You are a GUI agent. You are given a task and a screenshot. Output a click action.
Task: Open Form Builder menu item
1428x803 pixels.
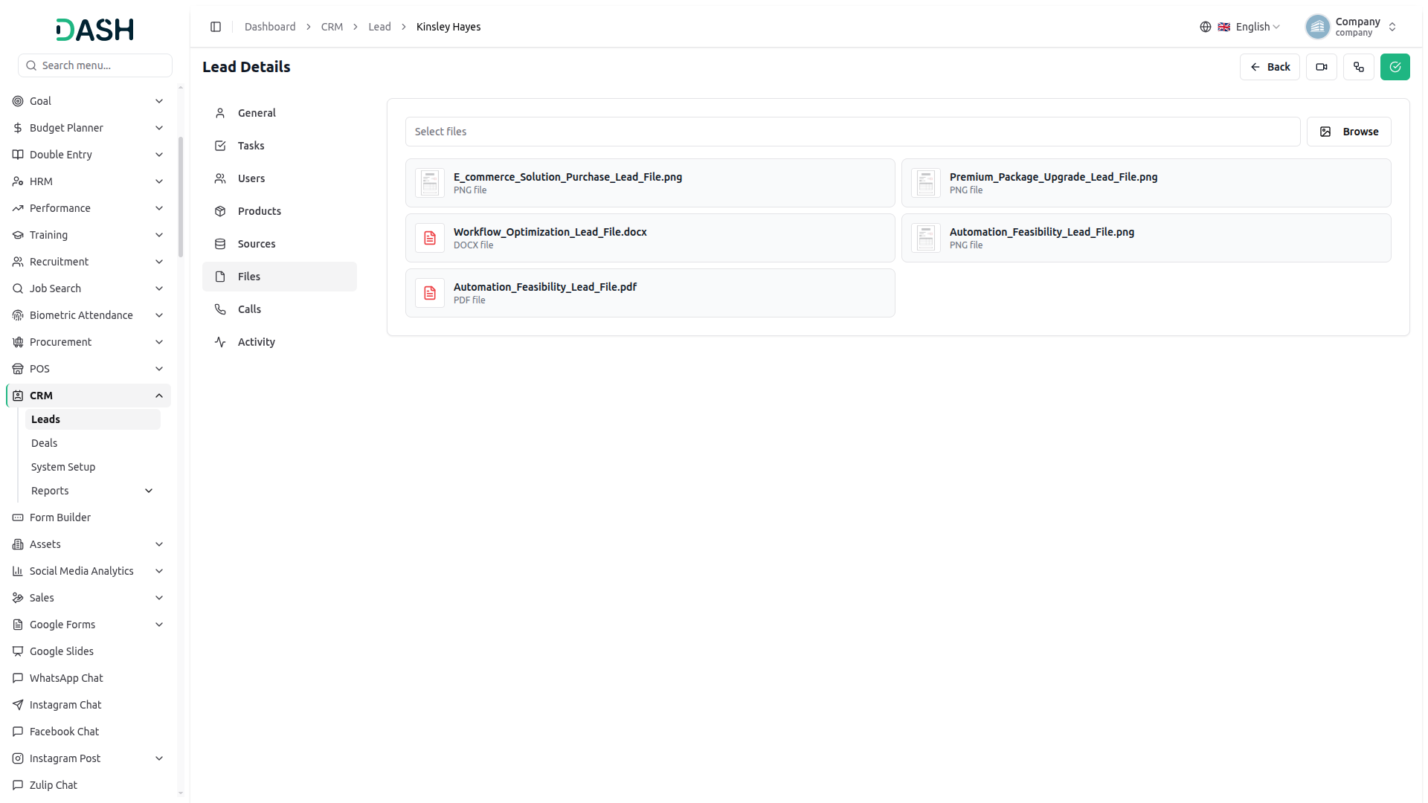point(89,517)
